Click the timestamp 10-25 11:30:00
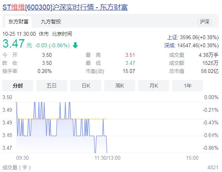This screenshot has width=222, height=172. point(19,34)
